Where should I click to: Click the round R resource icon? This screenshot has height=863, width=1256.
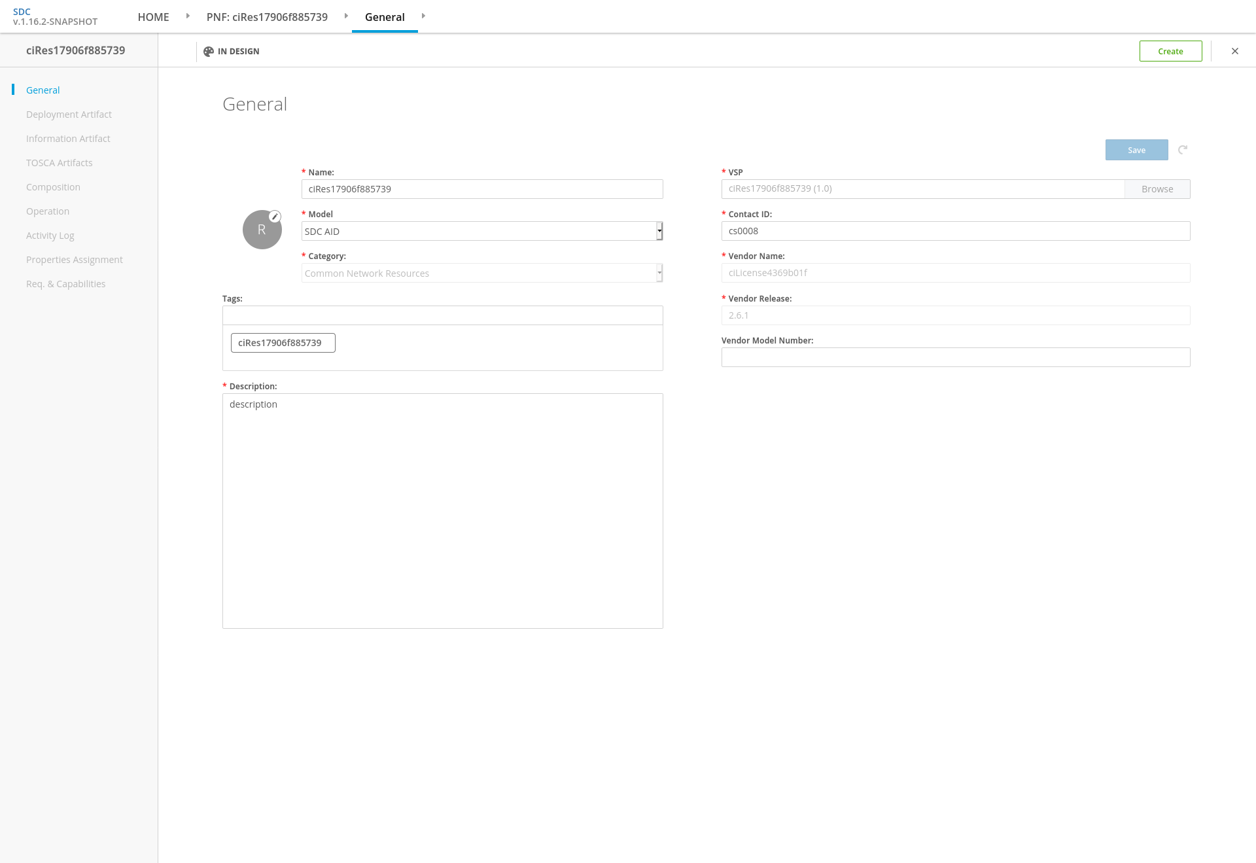262,230
